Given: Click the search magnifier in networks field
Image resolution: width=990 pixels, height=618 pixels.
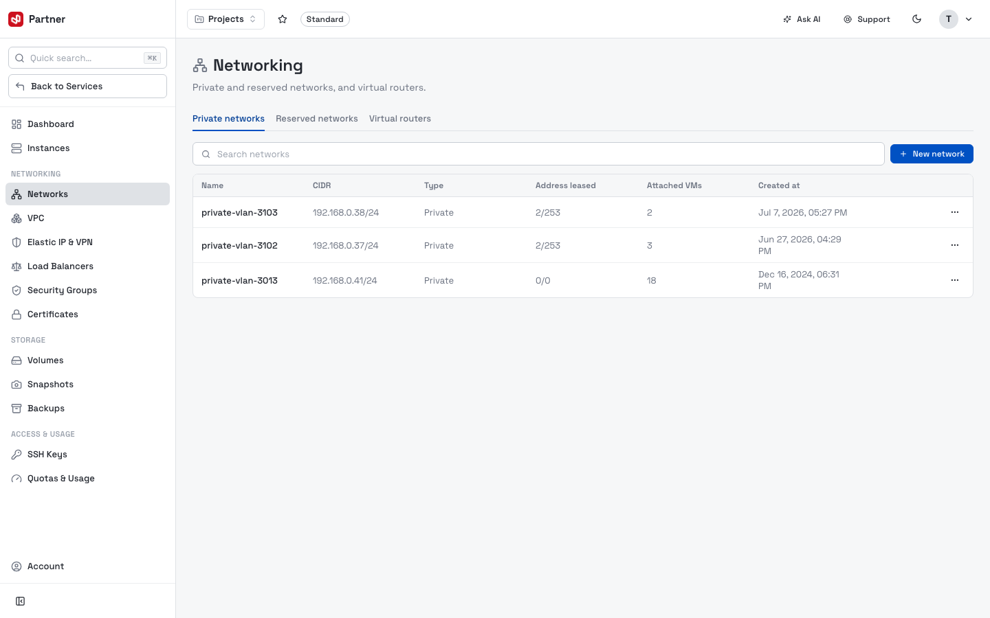Looking at the screenshot, I should point(206,154).
